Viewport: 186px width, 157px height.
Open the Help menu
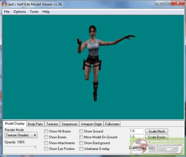click(46, 12)
